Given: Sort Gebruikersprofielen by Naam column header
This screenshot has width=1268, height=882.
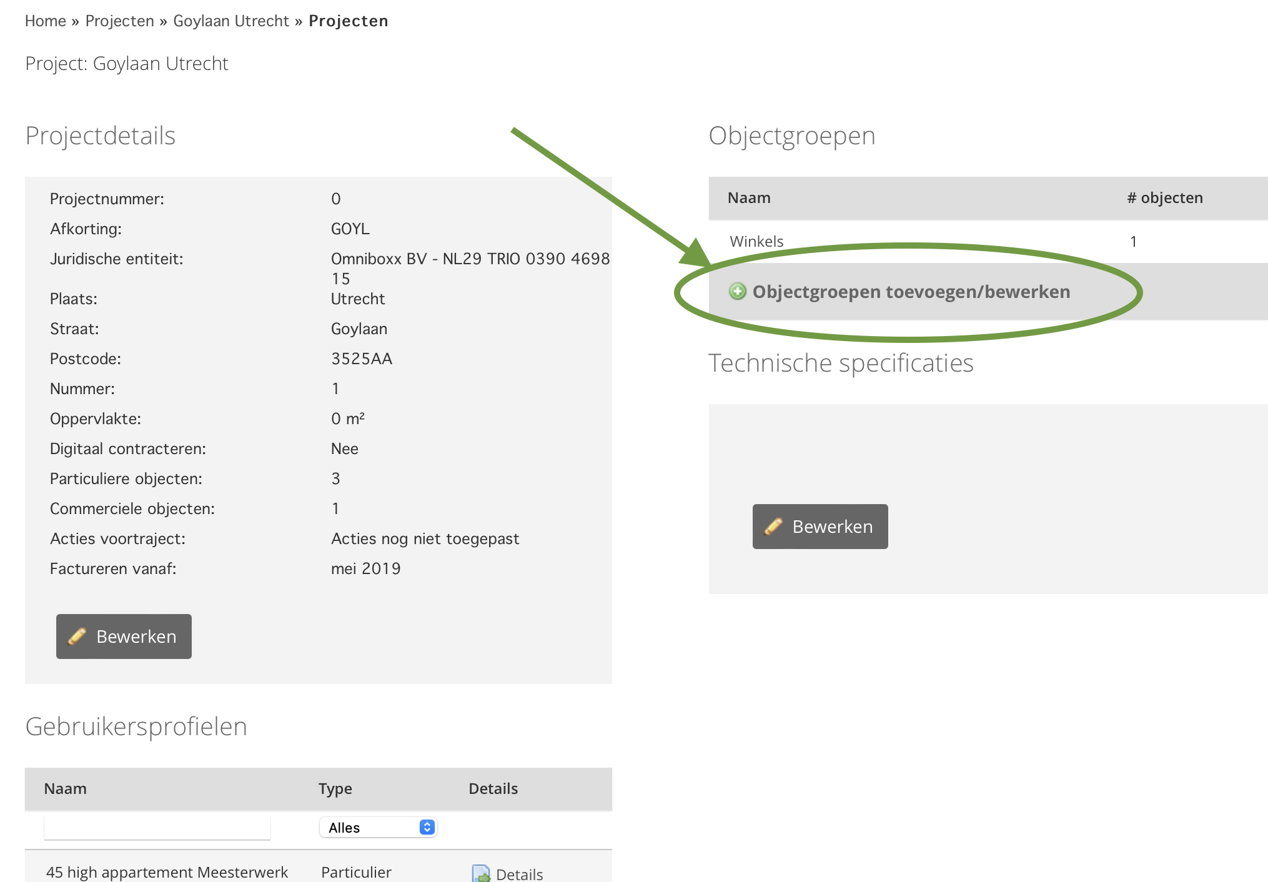Looking at the screenshot, I should (65, 789).
